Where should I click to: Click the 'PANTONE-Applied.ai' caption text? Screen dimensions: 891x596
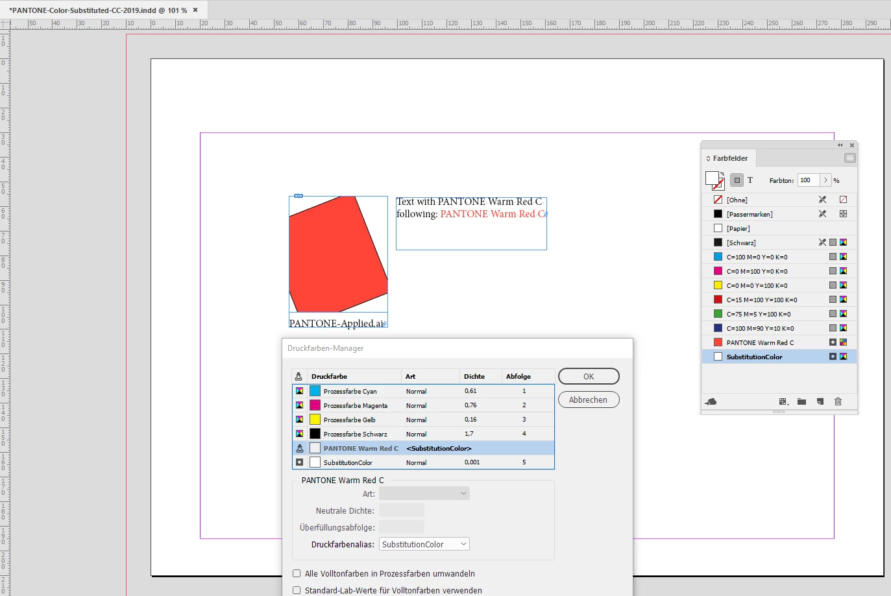[x=336, y=323]
